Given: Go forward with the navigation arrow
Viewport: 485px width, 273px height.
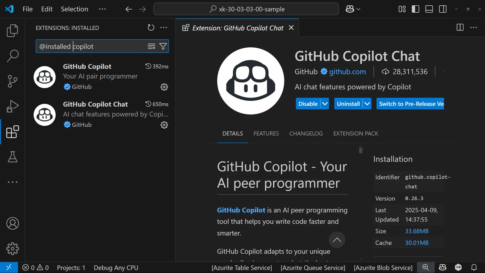Looking at the screenshot, I should [x=142, y=9].
